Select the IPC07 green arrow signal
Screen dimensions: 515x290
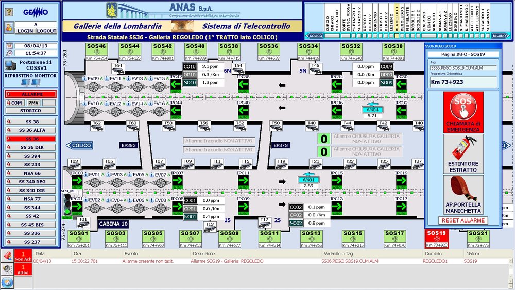pos(177,182)
